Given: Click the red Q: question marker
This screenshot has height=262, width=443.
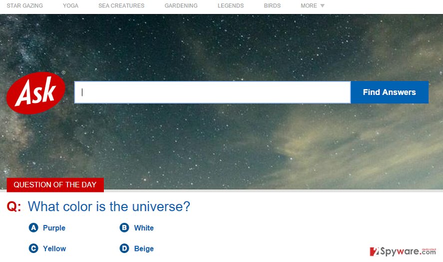Looking at the screenshot, I should (14, 206).
